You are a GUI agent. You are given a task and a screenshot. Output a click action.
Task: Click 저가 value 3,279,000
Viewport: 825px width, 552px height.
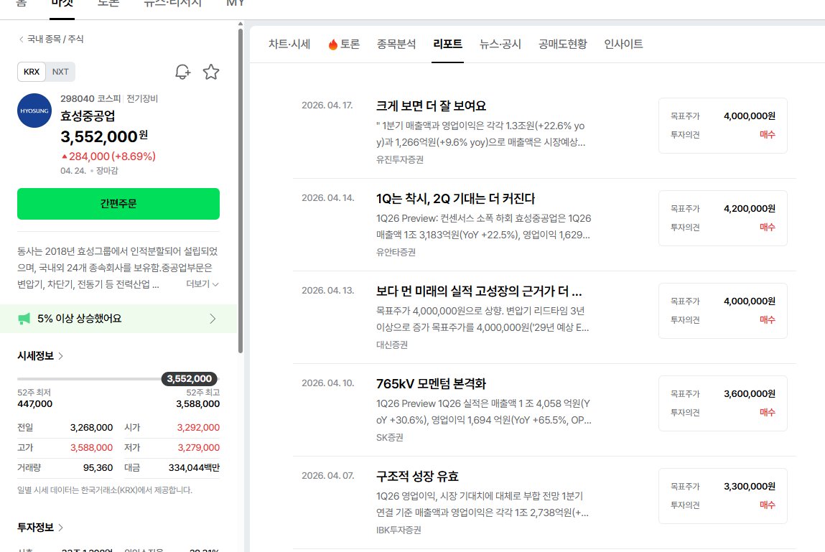coord(198,448)
